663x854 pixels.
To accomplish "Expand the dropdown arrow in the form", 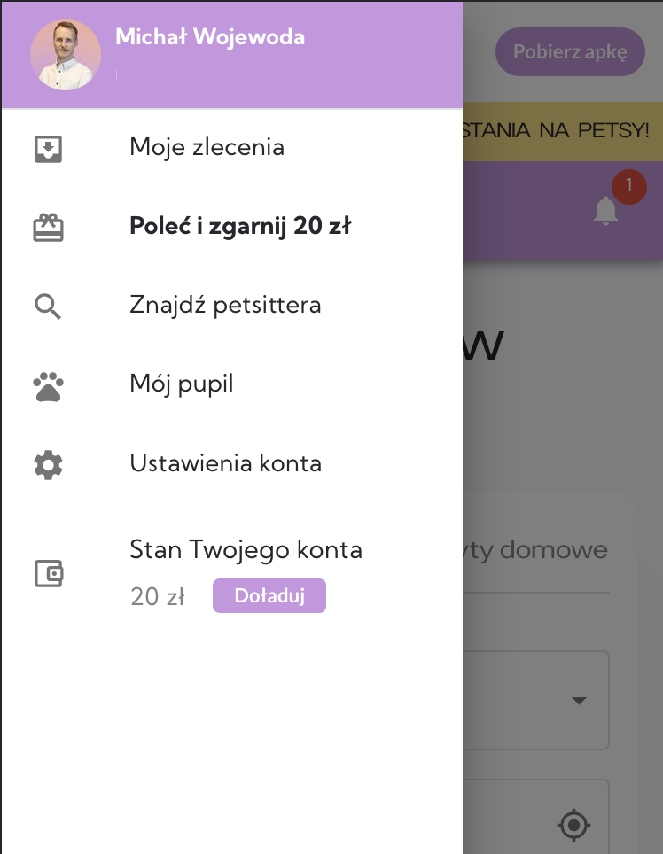I will 579,700.
